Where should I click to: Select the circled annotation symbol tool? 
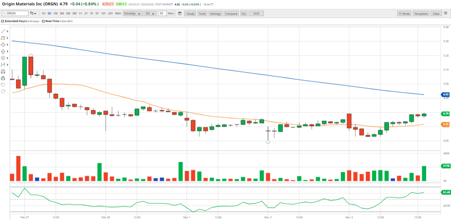(3, 58)
